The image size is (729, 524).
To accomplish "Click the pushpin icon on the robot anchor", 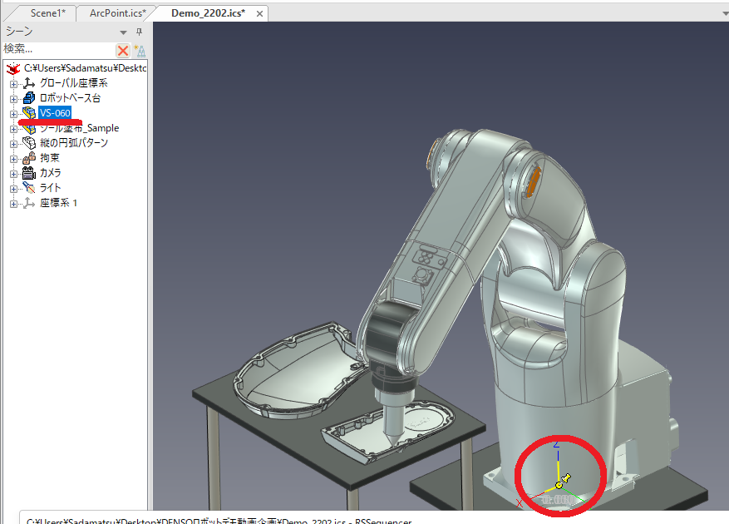I will pyautogui.click(x=566, y=477).
